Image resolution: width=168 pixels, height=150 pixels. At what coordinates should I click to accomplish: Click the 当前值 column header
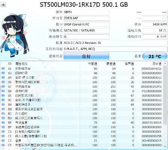click(92, 64)
